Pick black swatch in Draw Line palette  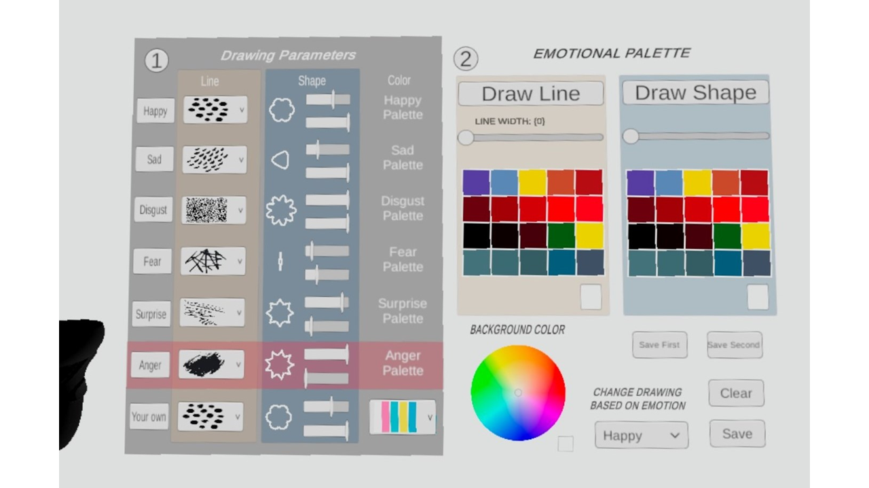click(477, 236)
